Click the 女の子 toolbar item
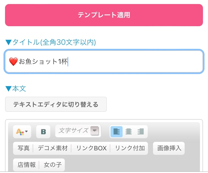The width and height of the screenshot is (208, 173). pos(53,165)
